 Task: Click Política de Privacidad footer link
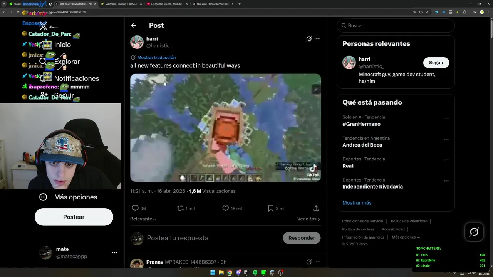(409, 221)
